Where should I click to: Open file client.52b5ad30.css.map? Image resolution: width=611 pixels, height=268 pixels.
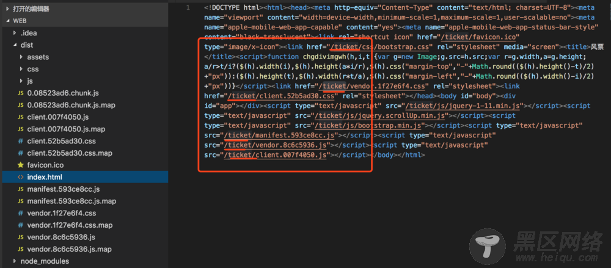pyautogui.click(x=70, y=153)
